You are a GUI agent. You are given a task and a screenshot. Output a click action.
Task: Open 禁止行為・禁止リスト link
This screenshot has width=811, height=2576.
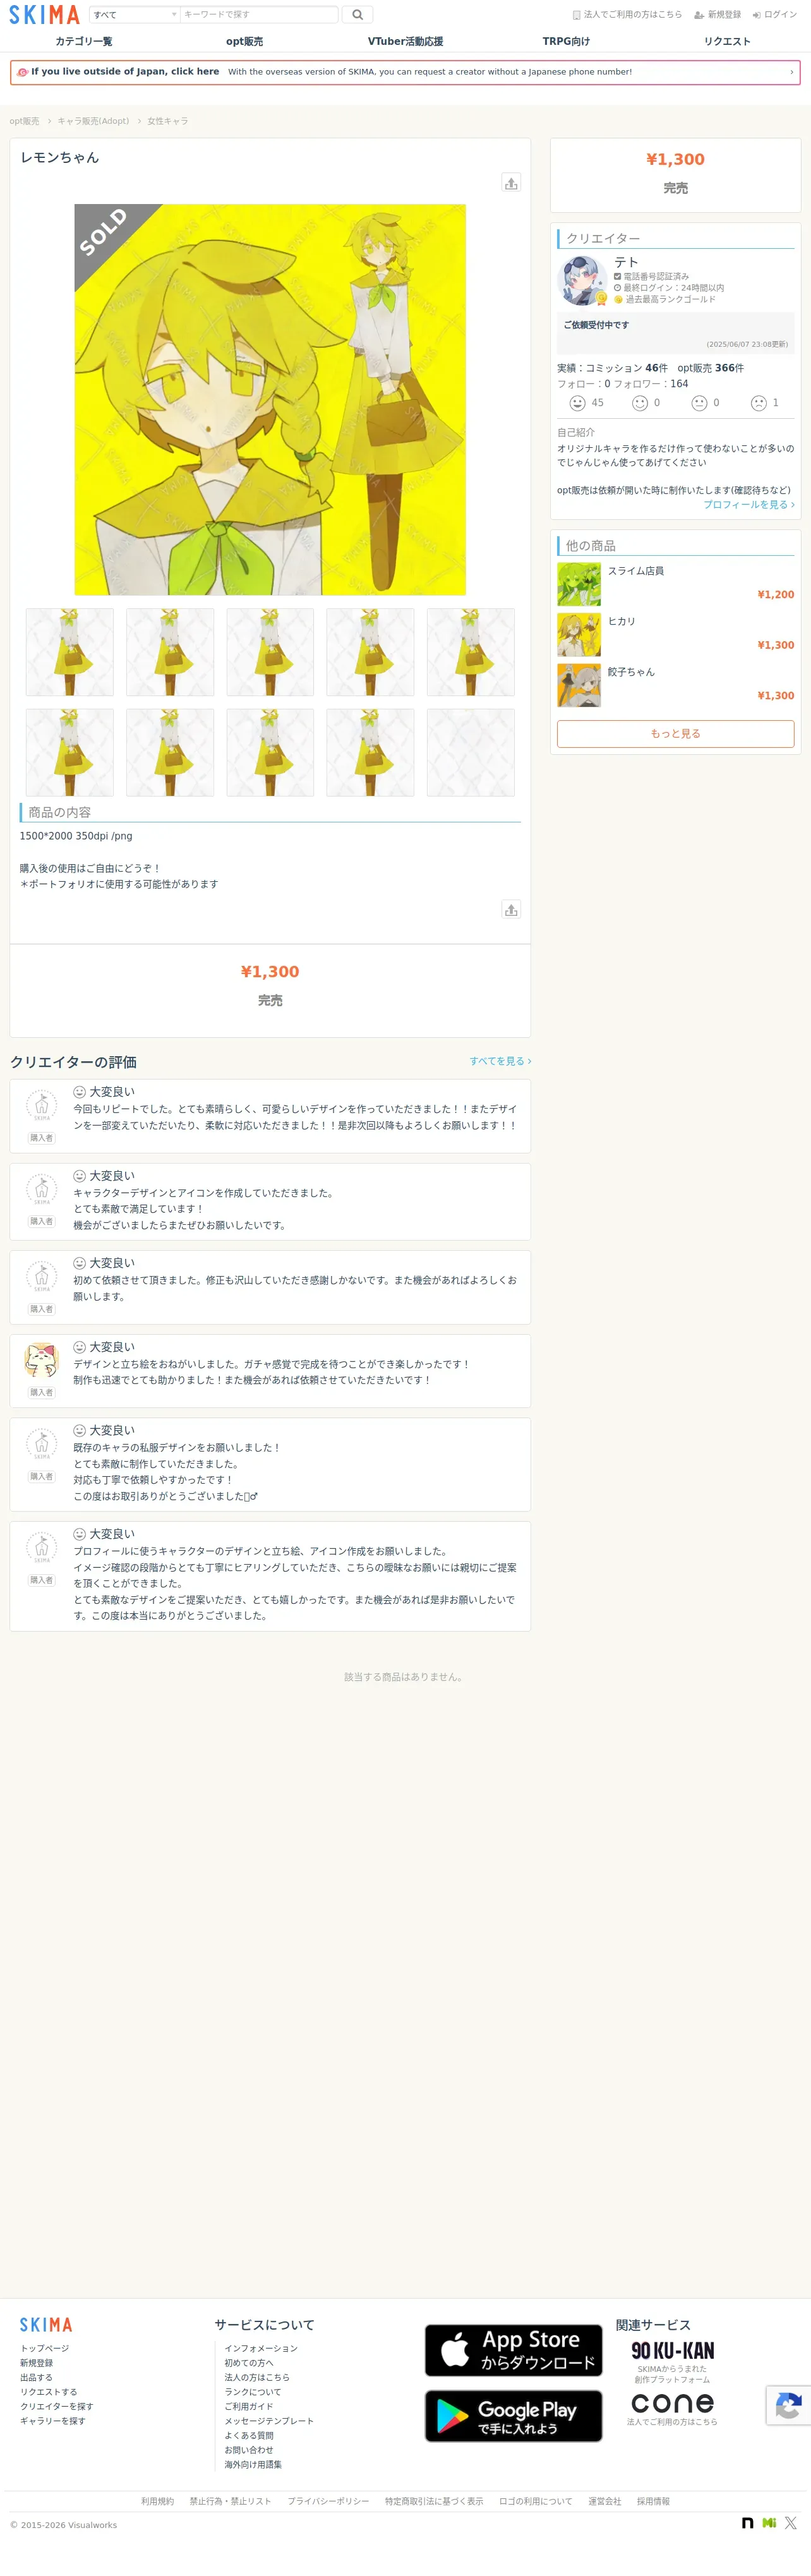pos(230,2501)
